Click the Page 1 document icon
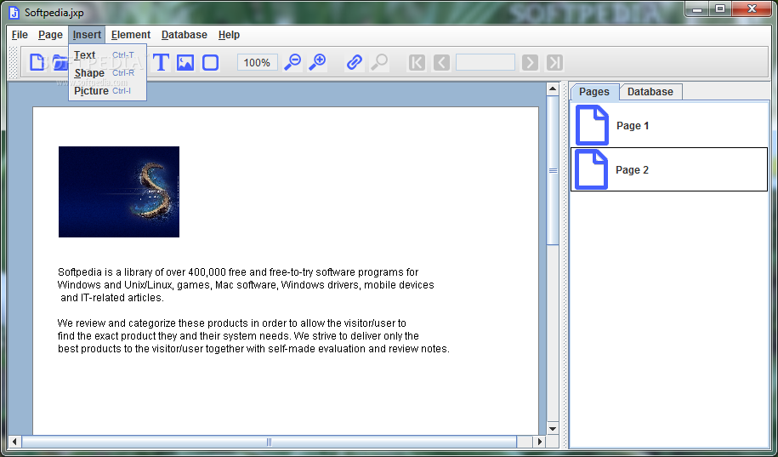 click(592, 125)
